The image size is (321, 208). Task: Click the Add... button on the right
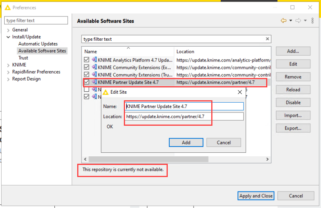click(293, 51)
